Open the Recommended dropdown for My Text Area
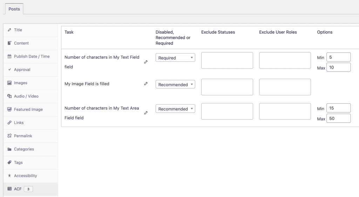 [175, 109]
